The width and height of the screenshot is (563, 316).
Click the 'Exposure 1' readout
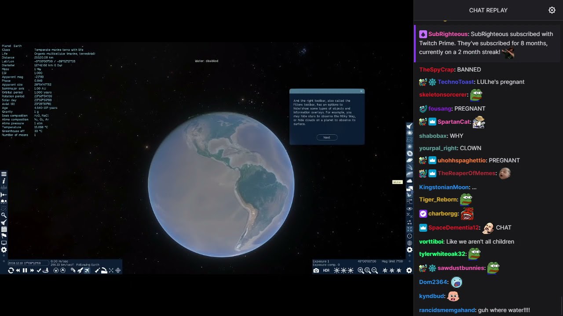[x=321, y=261]
